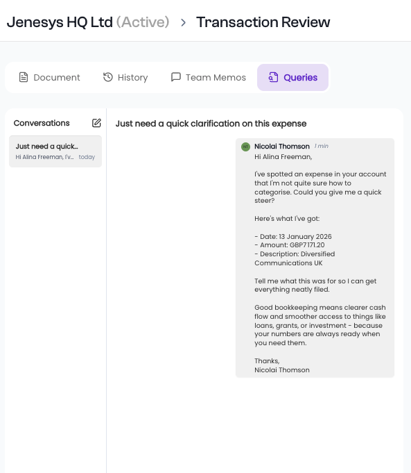
Task: Click the Conversations heading
Action: point(42,123)
